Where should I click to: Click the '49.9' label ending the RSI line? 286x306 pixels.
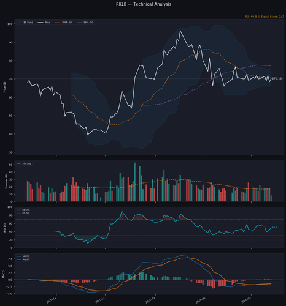point(274,228)
